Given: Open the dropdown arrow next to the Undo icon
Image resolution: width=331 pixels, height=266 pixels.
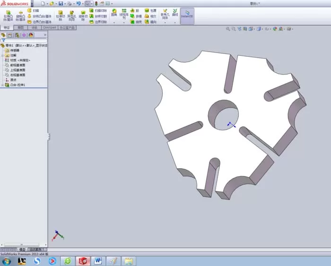Looking at the screenshot, I should [83, 4].
